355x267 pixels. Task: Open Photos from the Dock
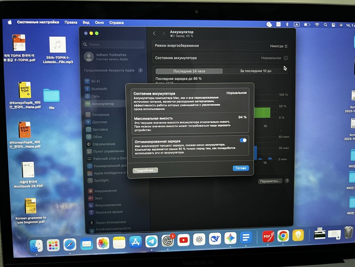[x=103, y=243]
